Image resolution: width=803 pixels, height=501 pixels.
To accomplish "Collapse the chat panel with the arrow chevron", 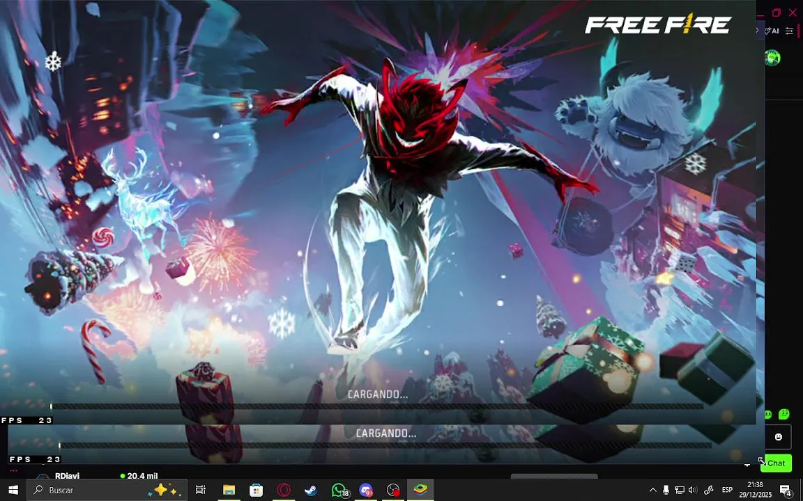I will [758, 31].
